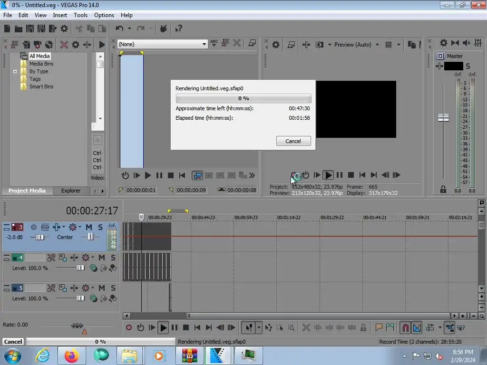Select the Smart Bins folder
Viewport: 487px width, 365px height.
(x=41, y=86)
